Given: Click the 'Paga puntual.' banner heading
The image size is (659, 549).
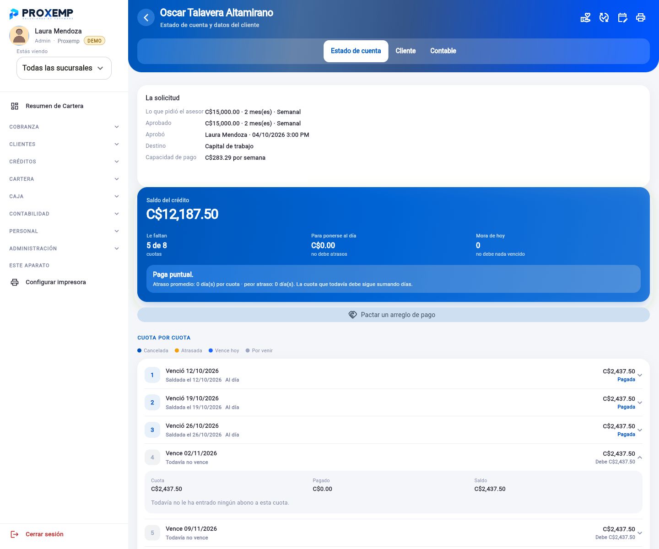Looking at the screenshot, I should (173, 274).
